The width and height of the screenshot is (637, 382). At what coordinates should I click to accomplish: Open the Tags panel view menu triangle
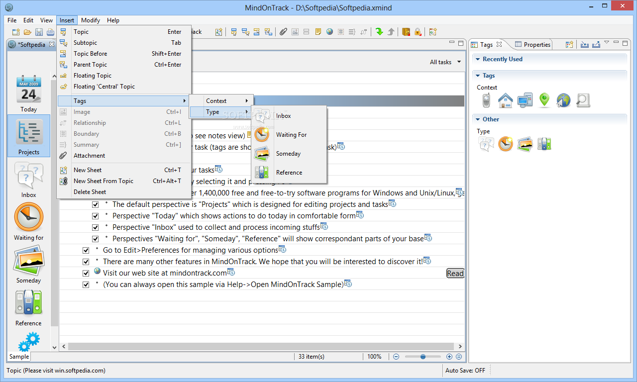coord(607,43)
